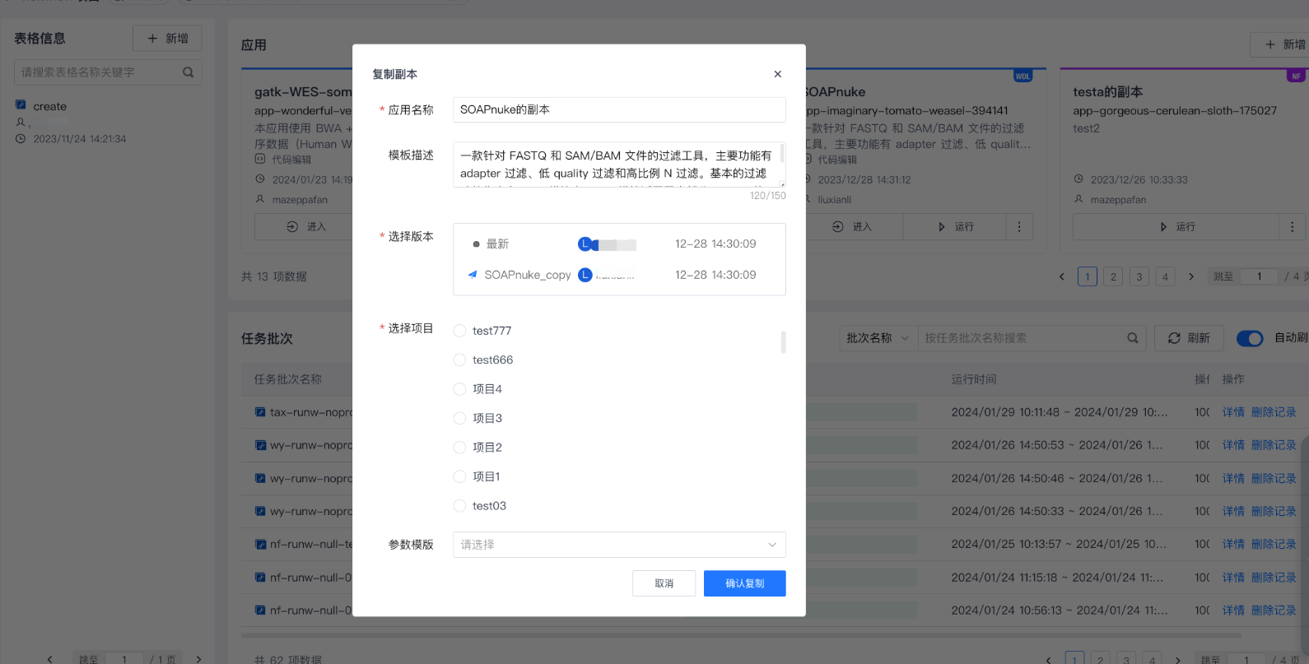
Task: Click the refresh icon in 刷新 button
Action: point(1174,338)
